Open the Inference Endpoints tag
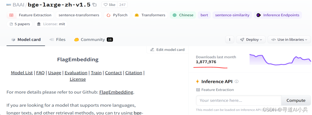312x115 pixels. pyautogui.click(x=278, y=15)
